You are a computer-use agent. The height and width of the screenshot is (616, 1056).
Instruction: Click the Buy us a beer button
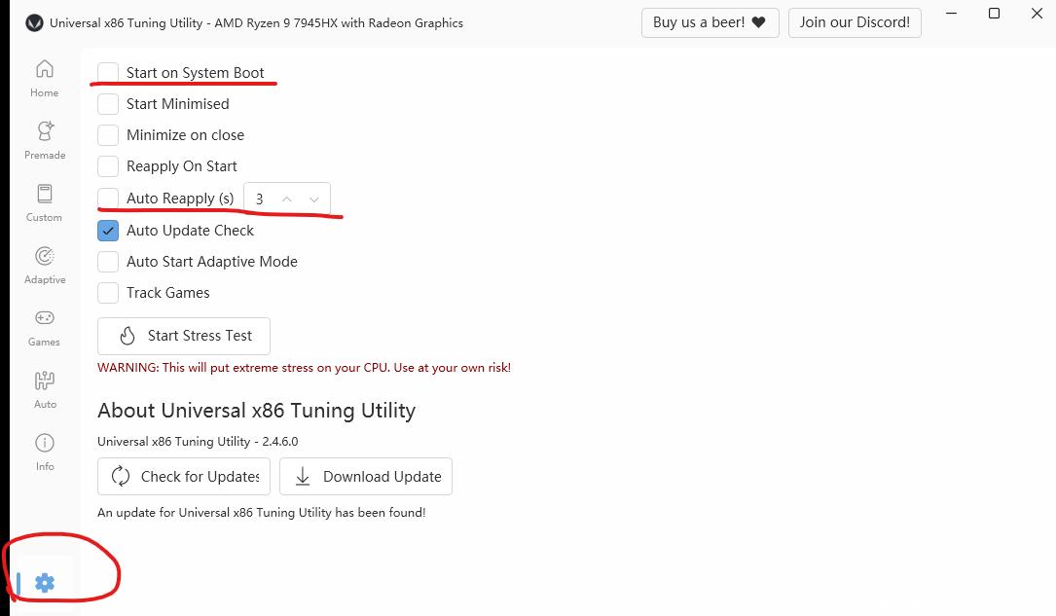pos(710,22)
